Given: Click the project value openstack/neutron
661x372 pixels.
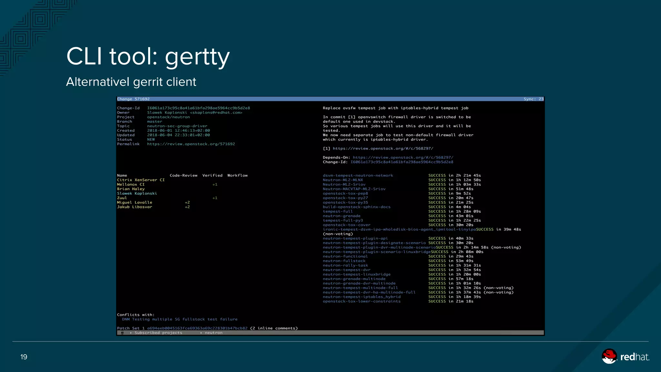Looking at the screenshot, I should point(168,117).
